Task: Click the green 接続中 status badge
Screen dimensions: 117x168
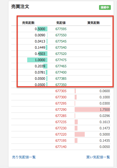Action: pos(105,7)
